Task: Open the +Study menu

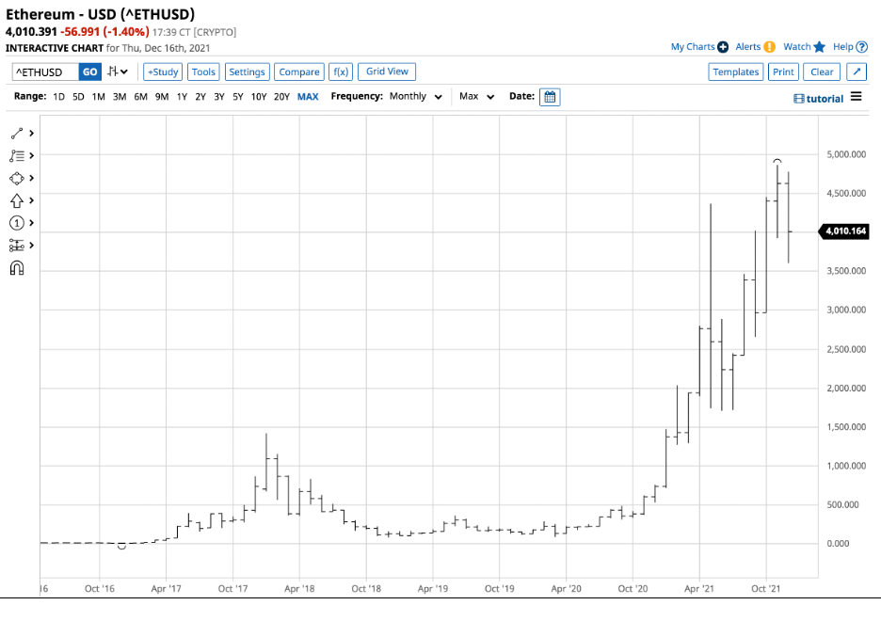Action: [163, 72]
